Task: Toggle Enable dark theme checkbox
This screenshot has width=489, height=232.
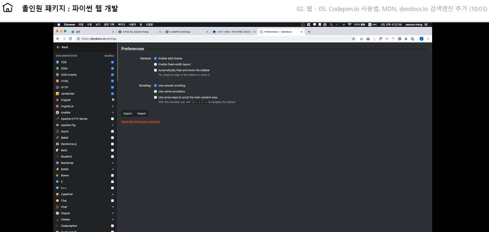Action: pyautogui.click(x=155, y=58)
